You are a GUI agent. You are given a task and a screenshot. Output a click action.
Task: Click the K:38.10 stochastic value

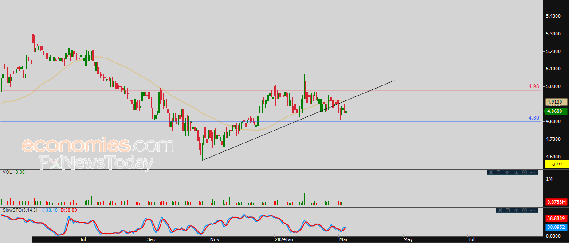pos(50,209)
